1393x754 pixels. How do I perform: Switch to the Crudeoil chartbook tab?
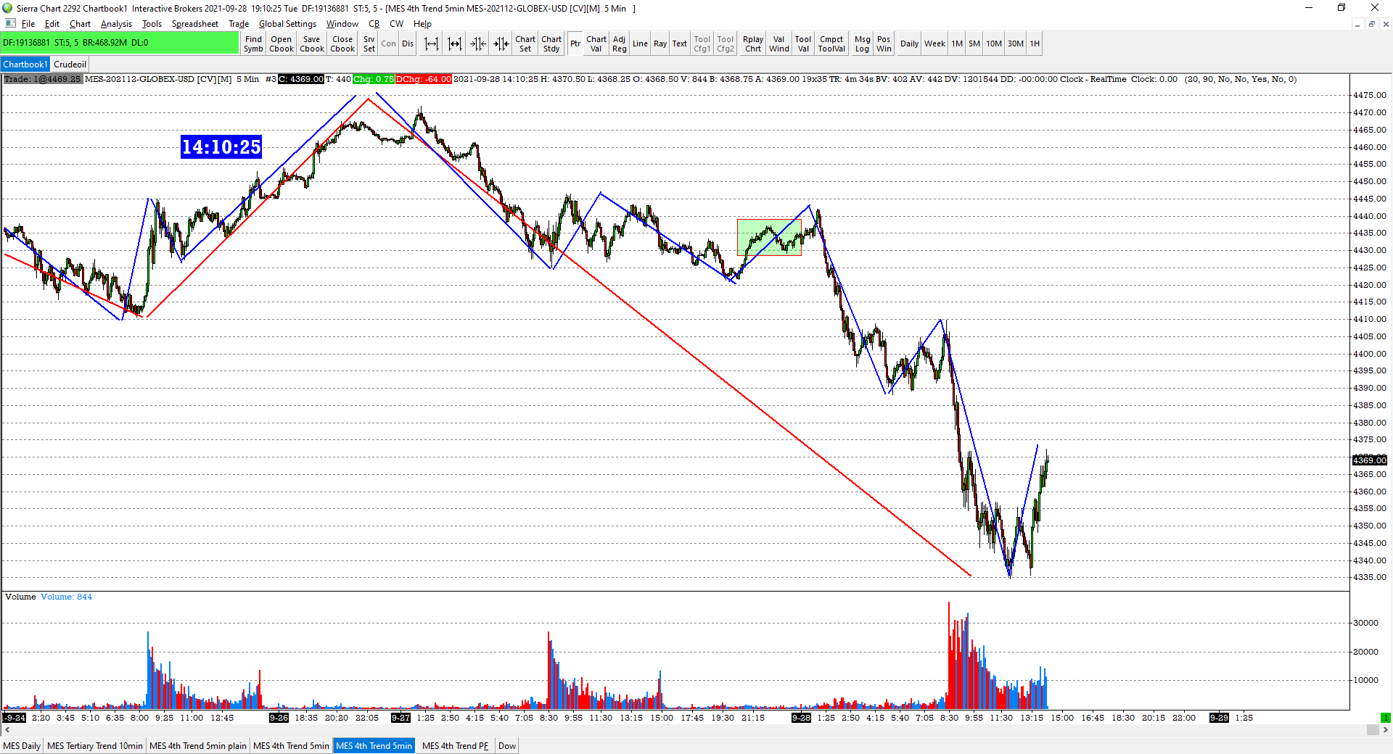click(x=70, y=65)
